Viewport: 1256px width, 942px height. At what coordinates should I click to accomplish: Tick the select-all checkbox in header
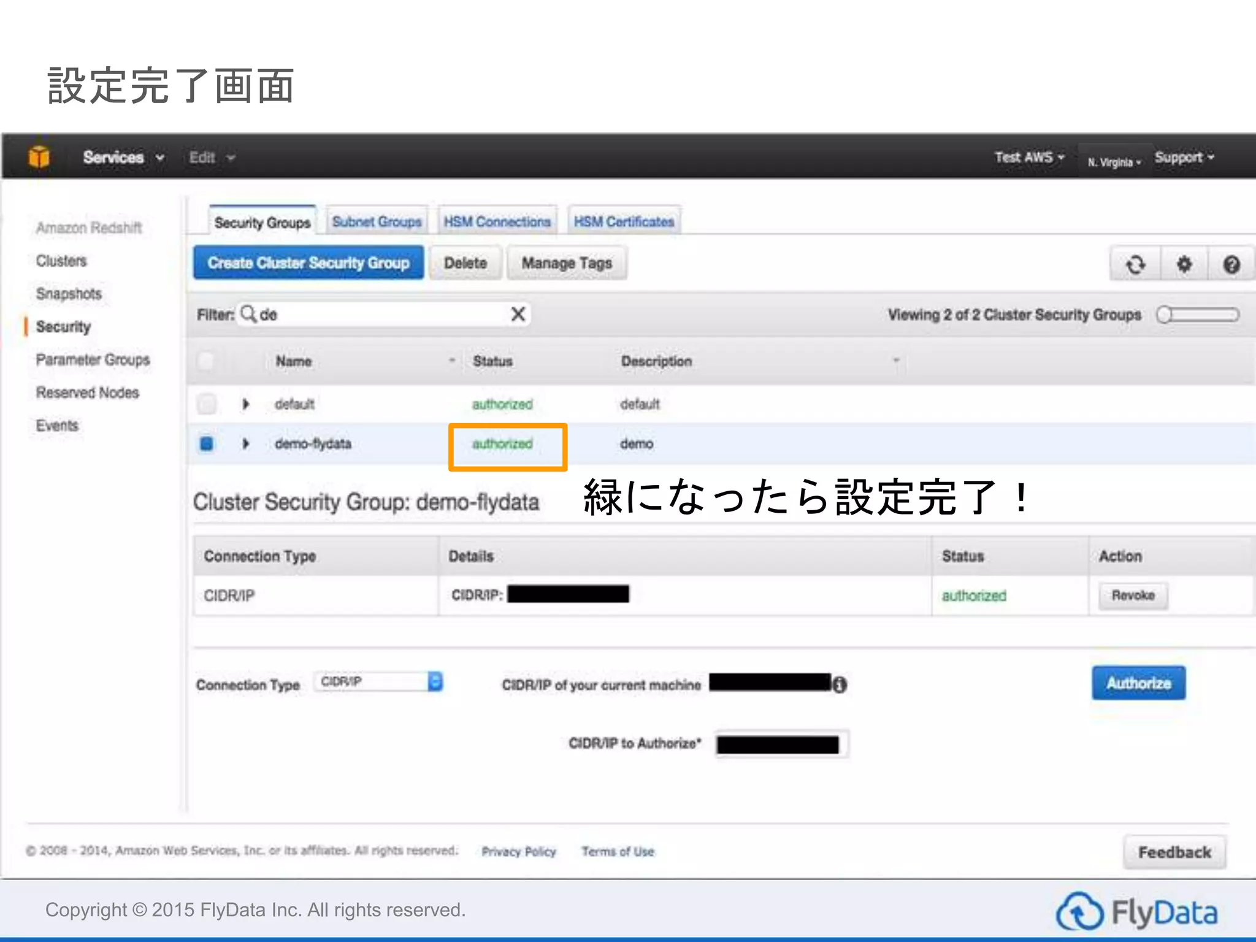[206, 361]
